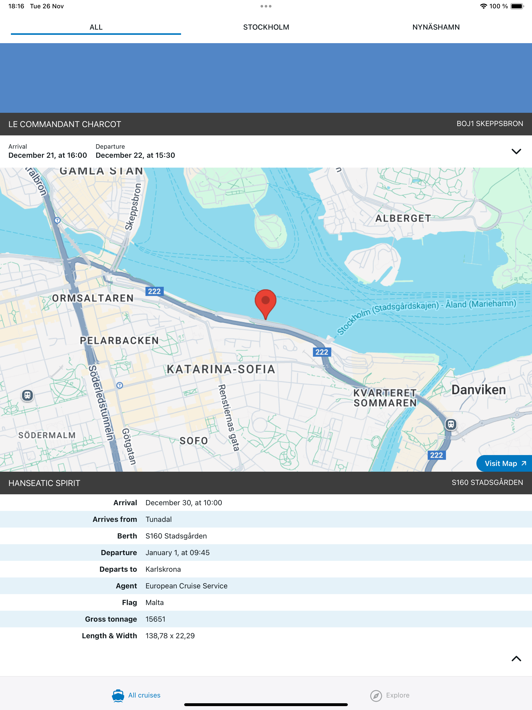Viewport: 532px width, 710px height.
Task: Open the All cruises tab
Action: coord(136,695)
